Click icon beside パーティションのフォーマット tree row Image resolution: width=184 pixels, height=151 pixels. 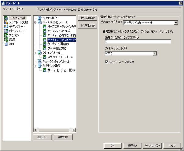pos(45,40)
